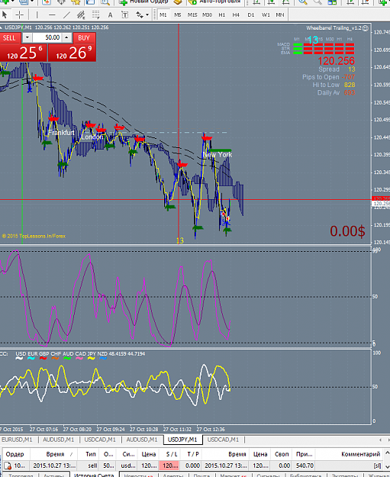Click the sell price 120.25 tile
The height and width of the screenshot is (477, 390).
click(24, 53)
